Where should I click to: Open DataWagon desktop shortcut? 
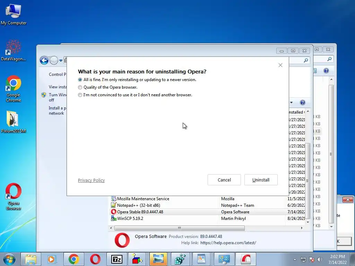pos(14,50)
